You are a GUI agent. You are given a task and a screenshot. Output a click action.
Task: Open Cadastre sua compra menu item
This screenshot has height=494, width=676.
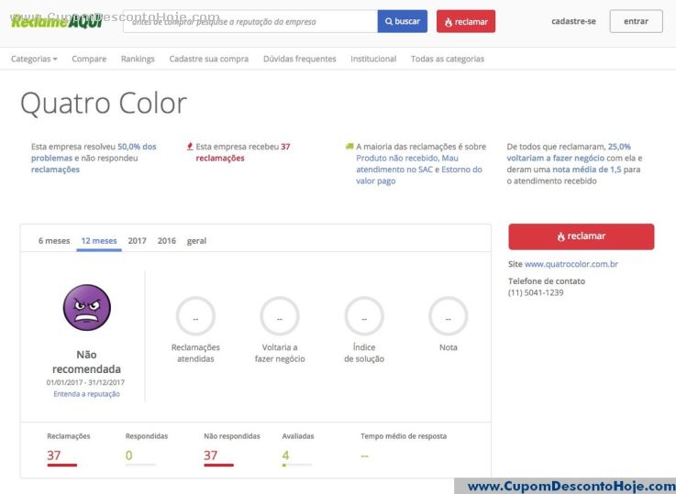click(208, 59)
